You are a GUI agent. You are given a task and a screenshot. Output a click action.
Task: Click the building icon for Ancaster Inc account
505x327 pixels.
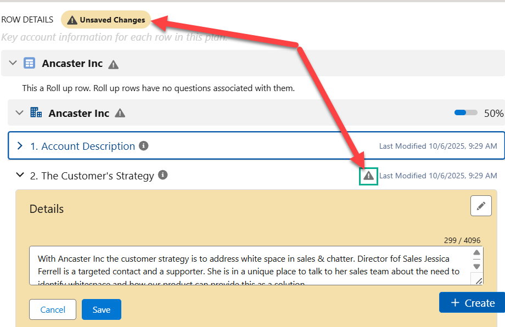click(36, 112)
